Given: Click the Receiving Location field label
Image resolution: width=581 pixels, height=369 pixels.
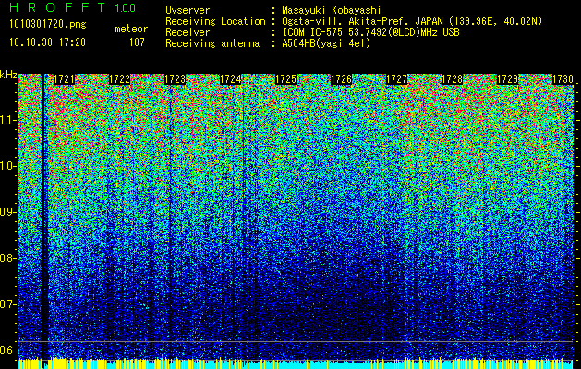Looking at the screenshot, I should 215,21.
